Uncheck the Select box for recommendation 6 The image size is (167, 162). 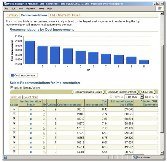point(14,133)
